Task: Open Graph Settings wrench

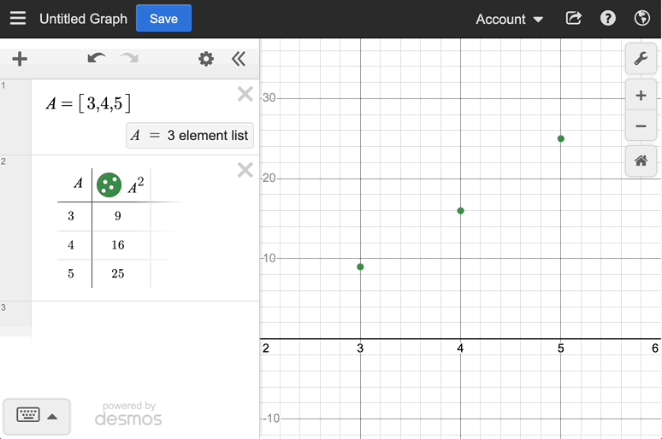Action: [641, 59]
